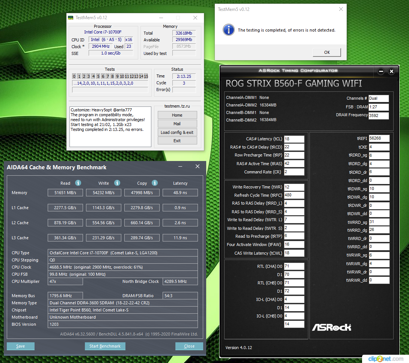This screenshot has width=409, height=363.
Task: Click the Write info icon in AIDA64
Action: point(117,183)
